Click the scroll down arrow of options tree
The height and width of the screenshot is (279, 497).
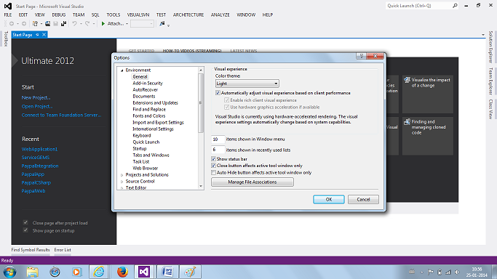coord(201,186)
